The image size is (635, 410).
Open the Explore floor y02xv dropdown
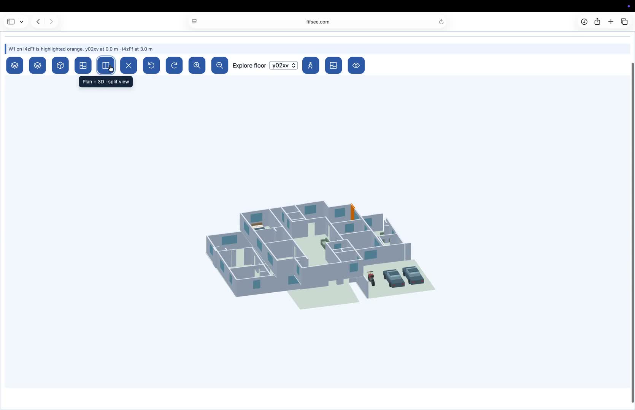click(284, 65)
